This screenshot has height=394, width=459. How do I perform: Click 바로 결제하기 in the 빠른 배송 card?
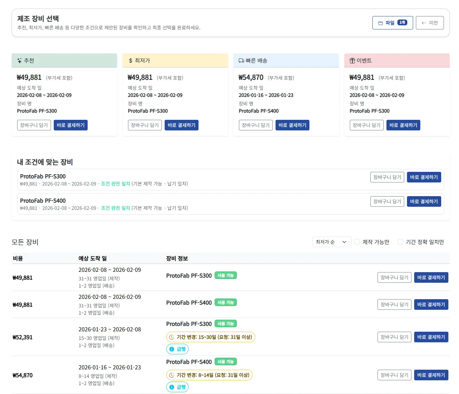coord(292,125)
